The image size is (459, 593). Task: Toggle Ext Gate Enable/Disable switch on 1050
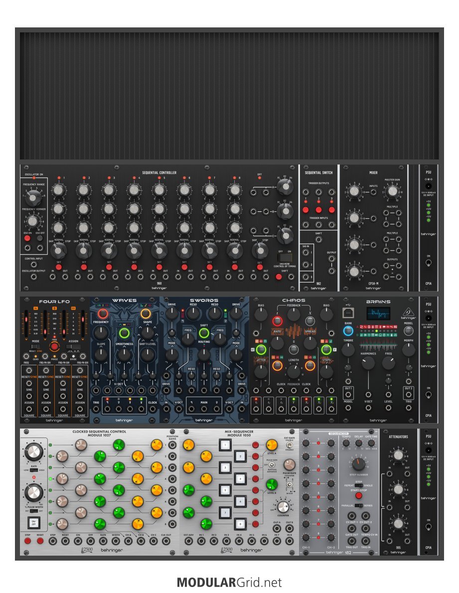pos(289,445)
